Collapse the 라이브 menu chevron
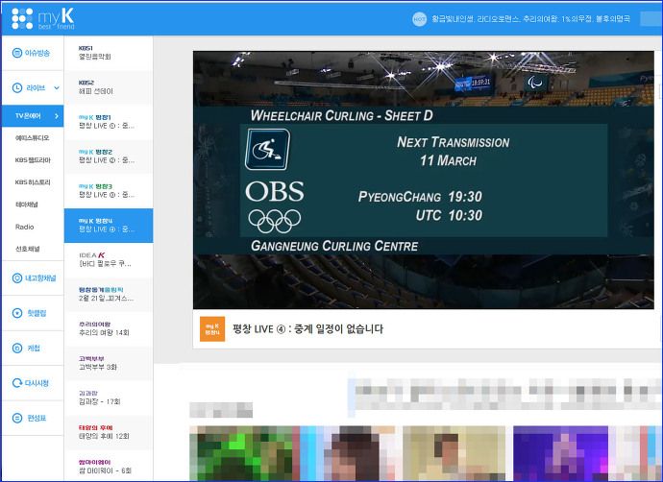663x482 pixels. 57,88
